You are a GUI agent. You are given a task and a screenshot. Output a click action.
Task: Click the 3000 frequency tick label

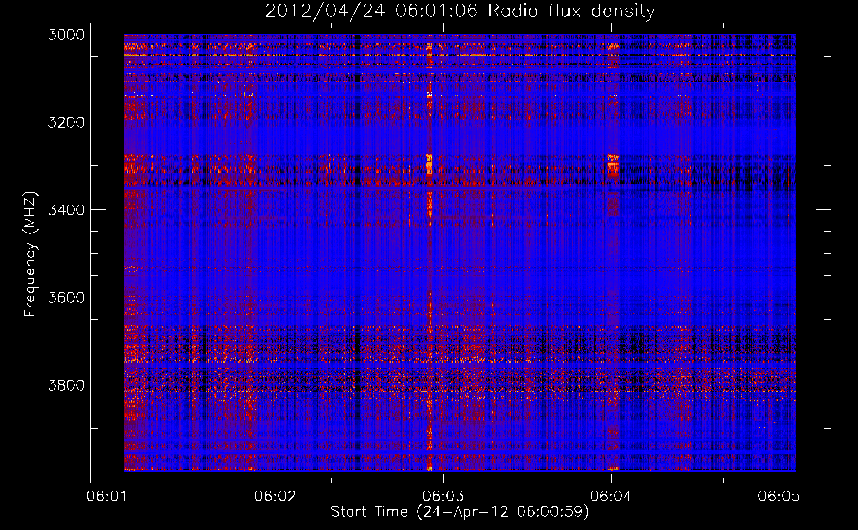(x=66, y=34)
